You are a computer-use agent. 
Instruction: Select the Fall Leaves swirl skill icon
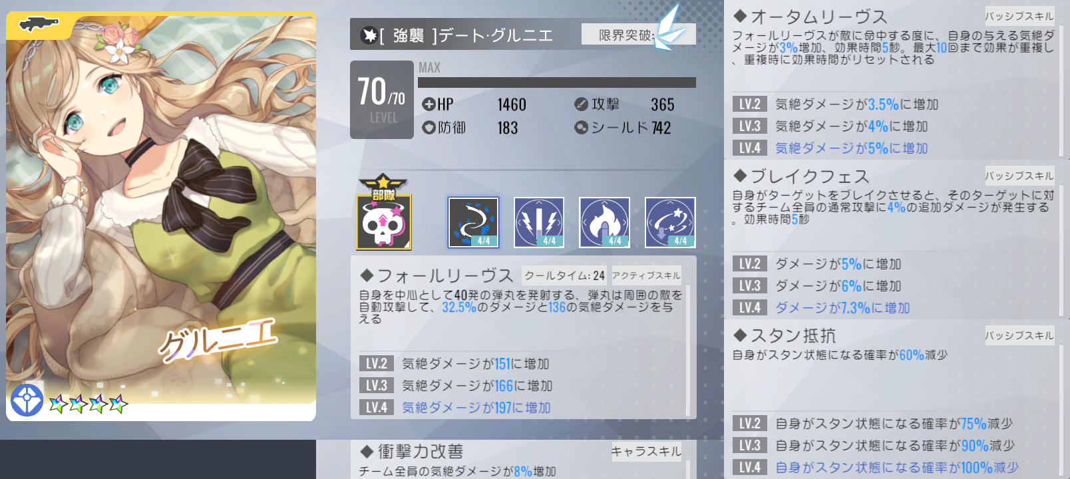click(x=473, y=222)
